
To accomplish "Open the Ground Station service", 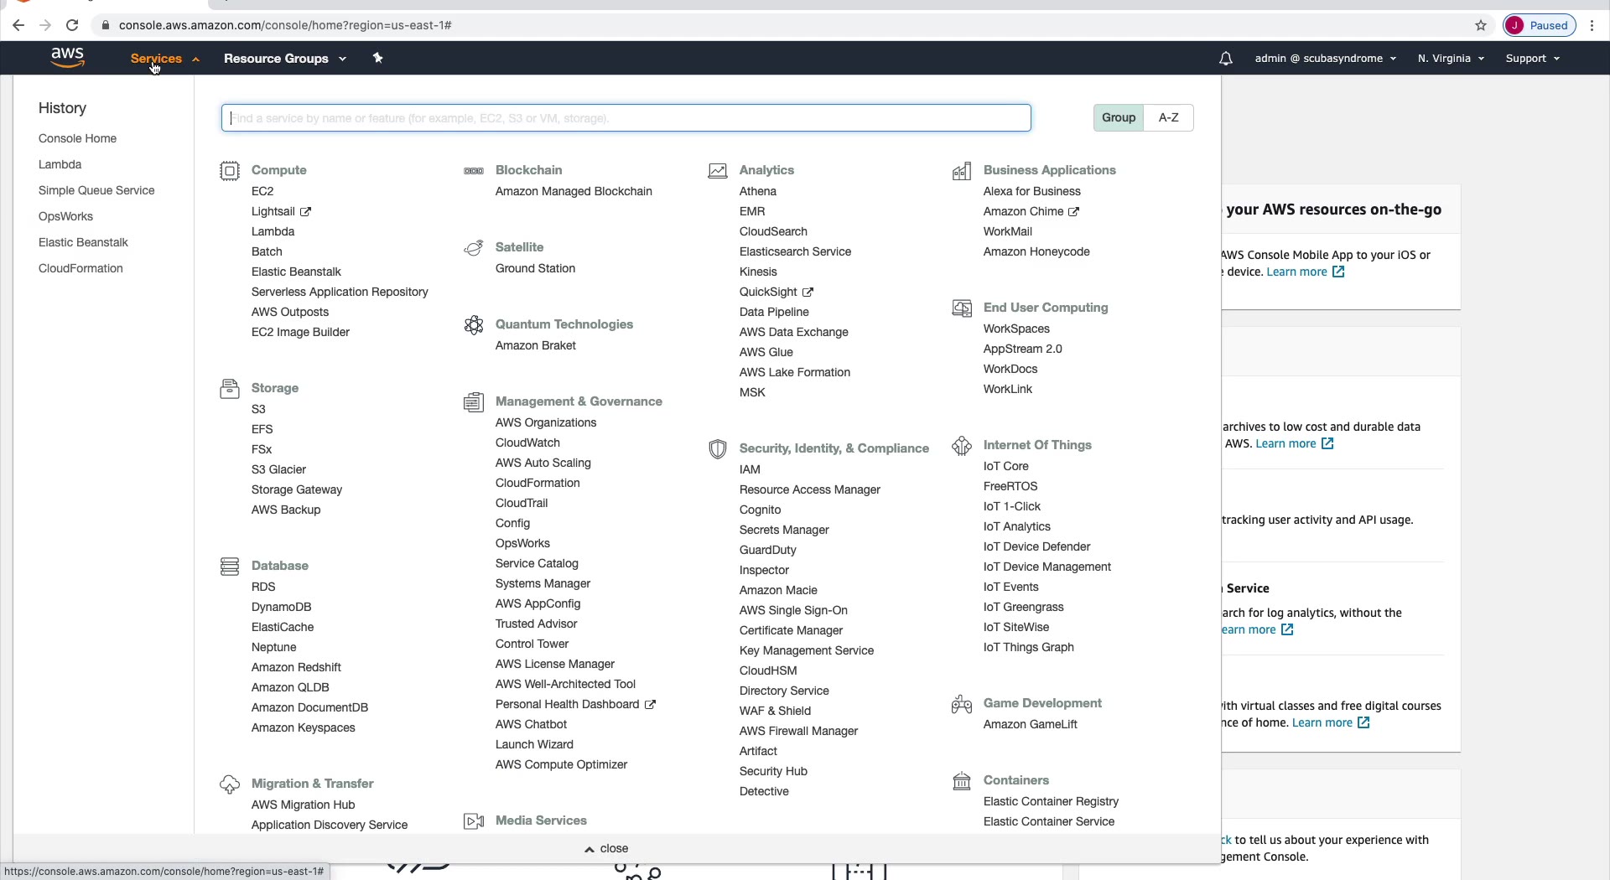I will pos(535,268).
